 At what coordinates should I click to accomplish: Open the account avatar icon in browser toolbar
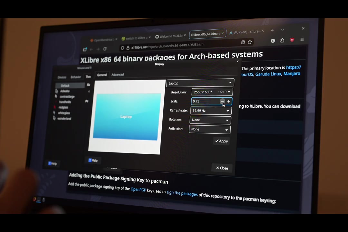(273, 41)
